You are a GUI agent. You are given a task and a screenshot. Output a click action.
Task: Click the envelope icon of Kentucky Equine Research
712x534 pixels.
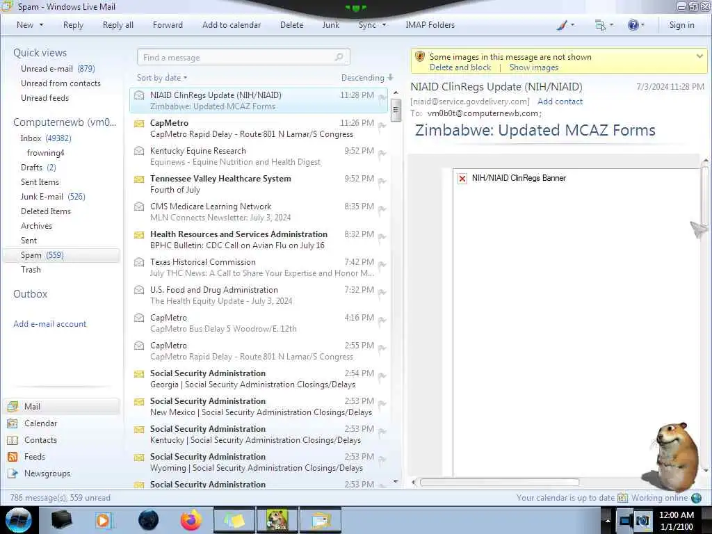(139, 151)
